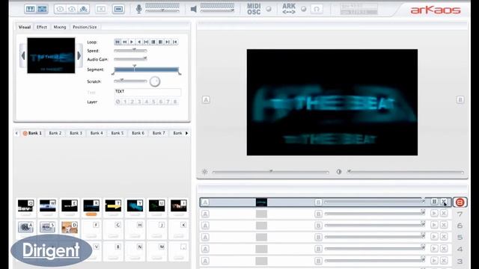
Task: Select the Bank 1 tab
Action: tap(32, 133)
